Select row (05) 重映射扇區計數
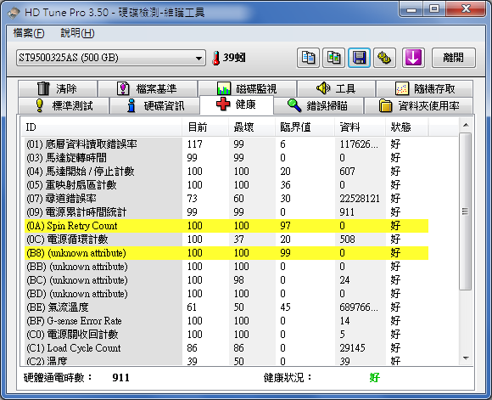This screenshot has width=492, height=400. 226,185
